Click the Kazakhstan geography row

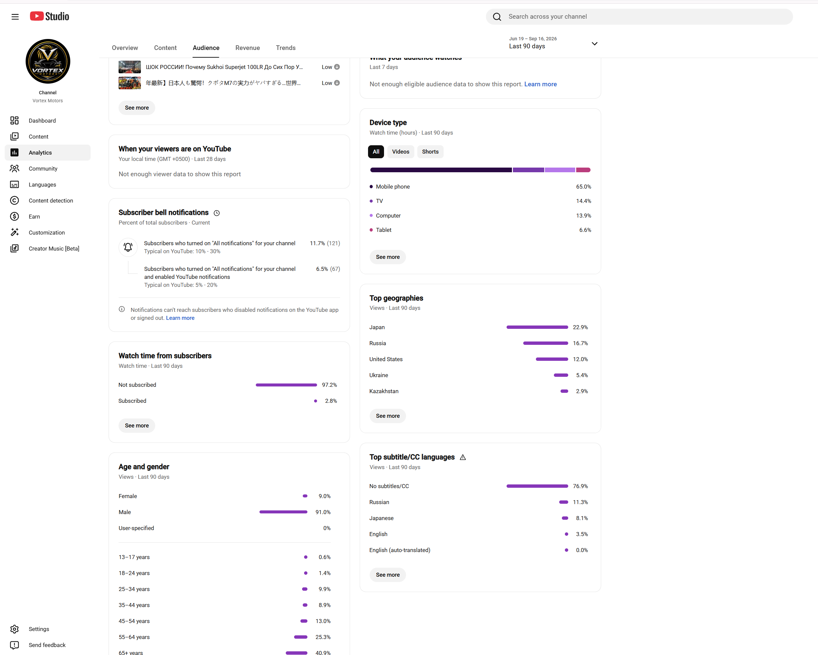[478, 391]
